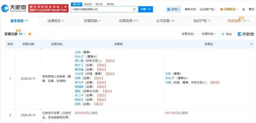Click the 变更日期 column header

pos(28,44)
